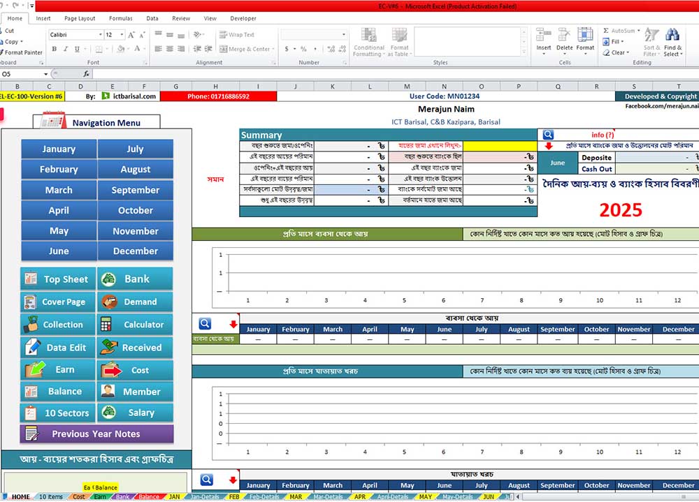Image resolution: width=699 pixels, height=502 pixels.
Task: Open the Find & Select binoculars
Action: tap(672, 42)
